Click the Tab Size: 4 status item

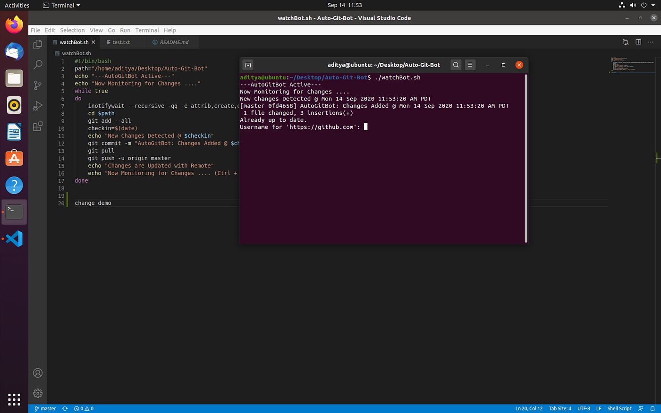click(x=560, y=409)
